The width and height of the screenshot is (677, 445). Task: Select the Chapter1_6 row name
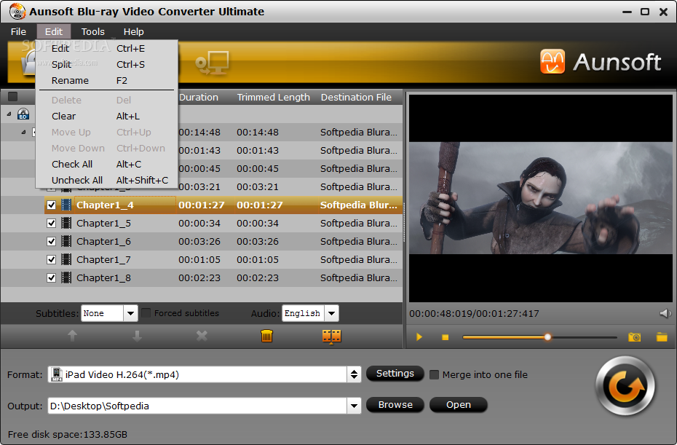(103, 241)
